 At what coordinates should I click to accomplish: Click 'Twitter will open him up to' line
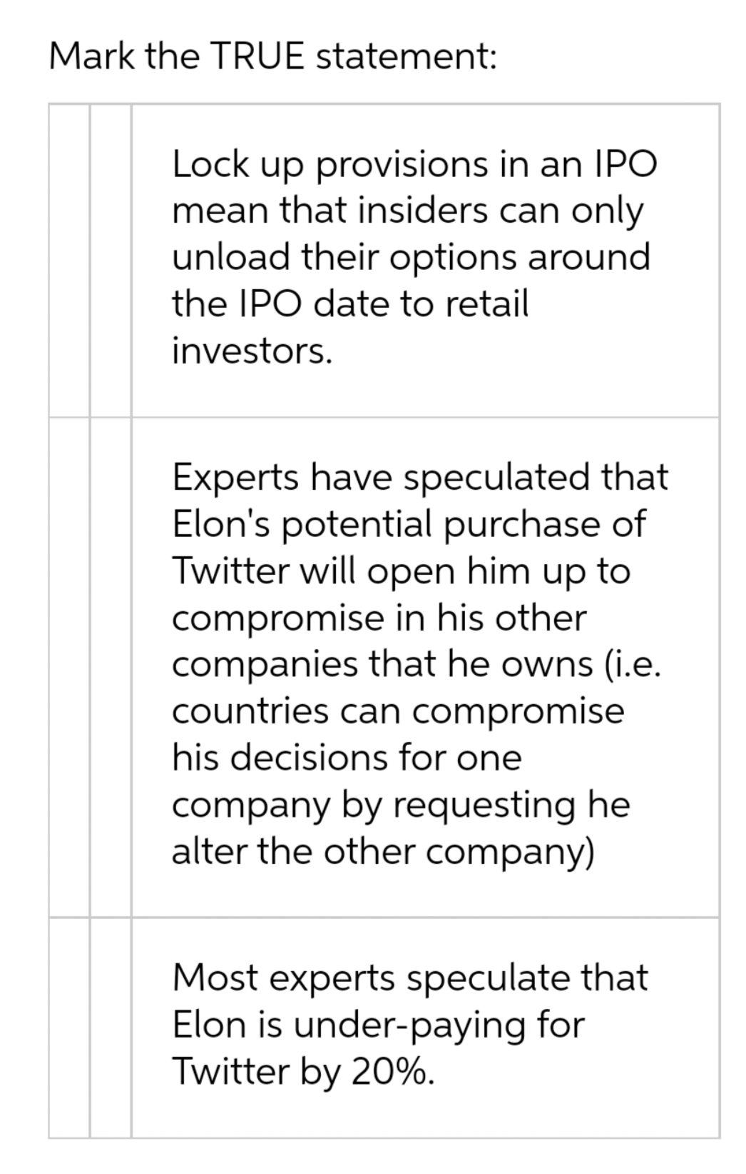click(402, 571)
